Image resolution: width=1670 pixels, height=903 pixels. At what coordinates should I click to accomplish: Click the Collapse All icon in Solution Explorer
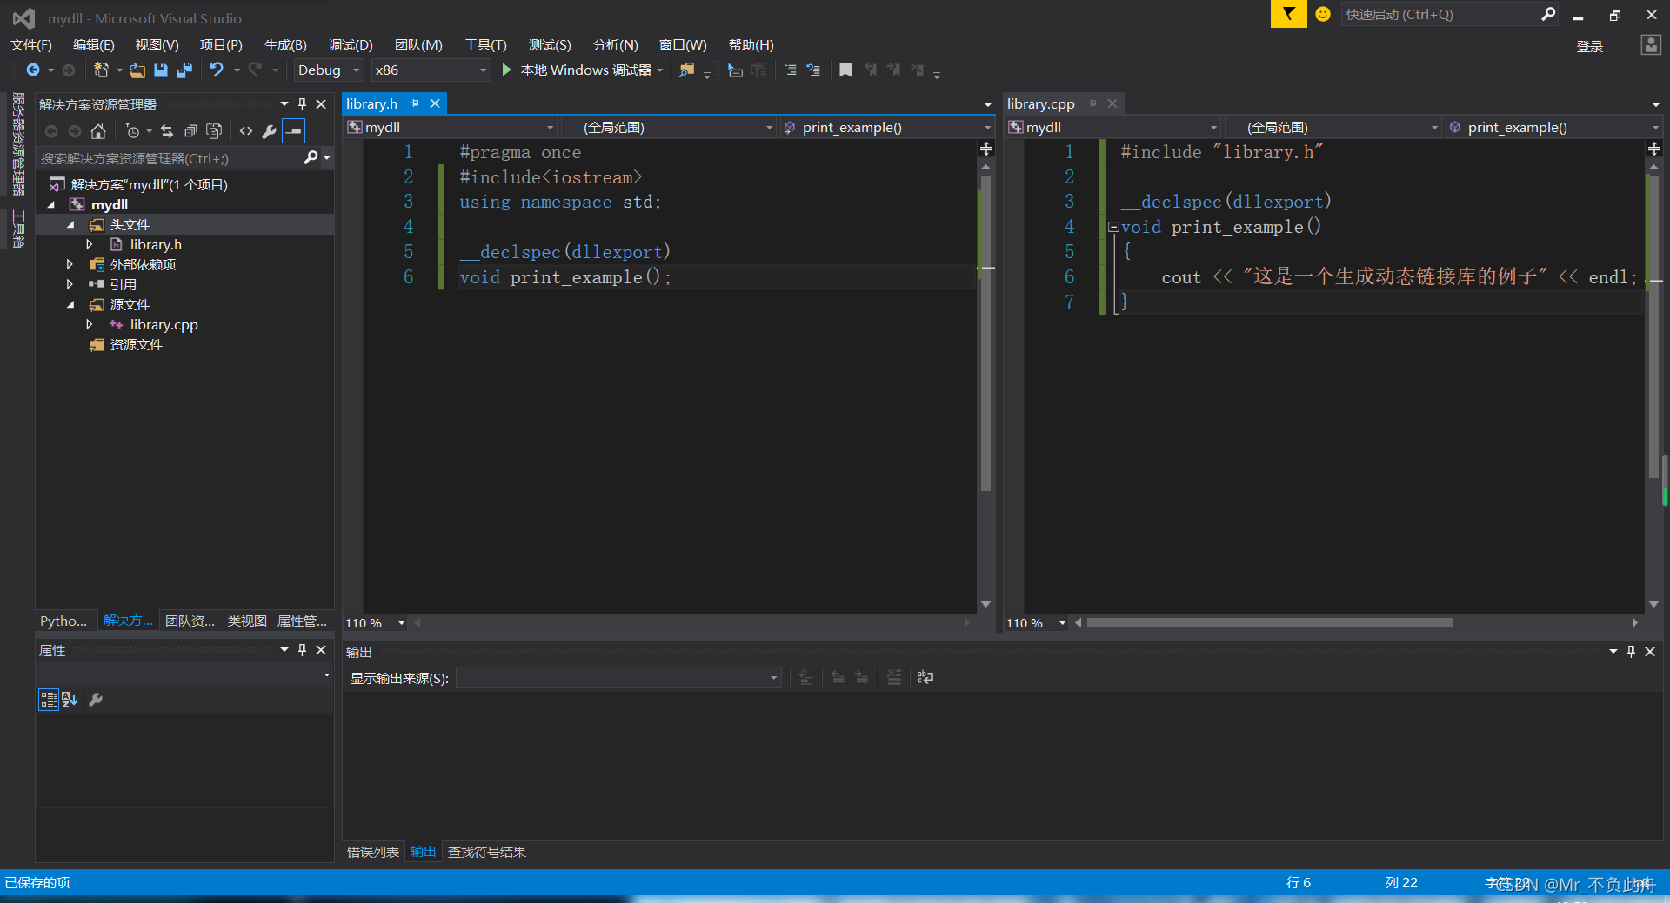click(x=190, y=131)
